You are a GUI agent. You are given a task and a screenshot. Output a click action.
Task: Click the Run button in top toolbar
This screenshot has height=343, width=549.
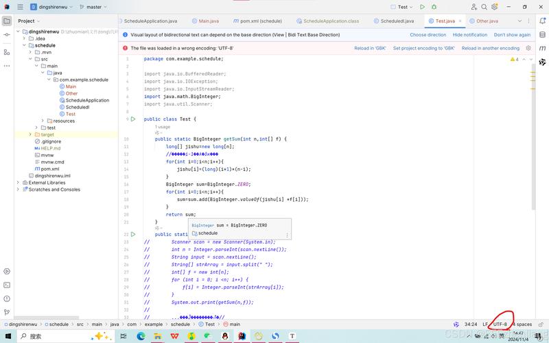422,7
